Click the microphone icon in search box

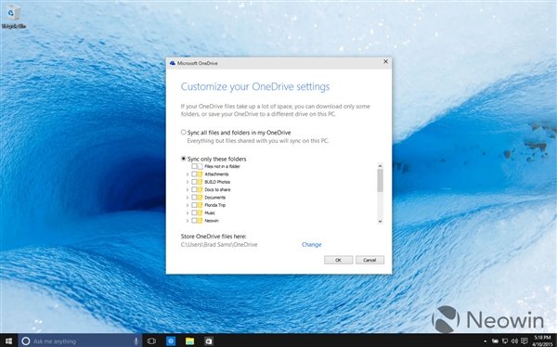point(136,341)
